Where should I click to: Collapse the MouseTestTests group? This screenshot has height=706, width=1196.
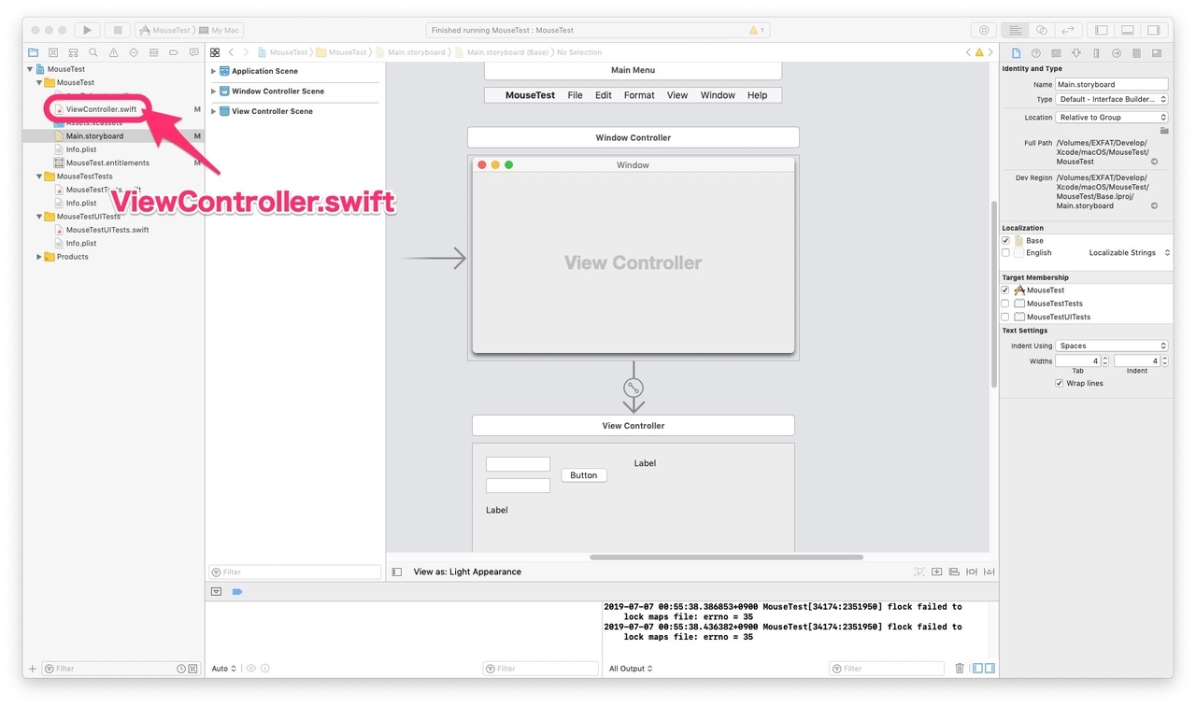39,176
